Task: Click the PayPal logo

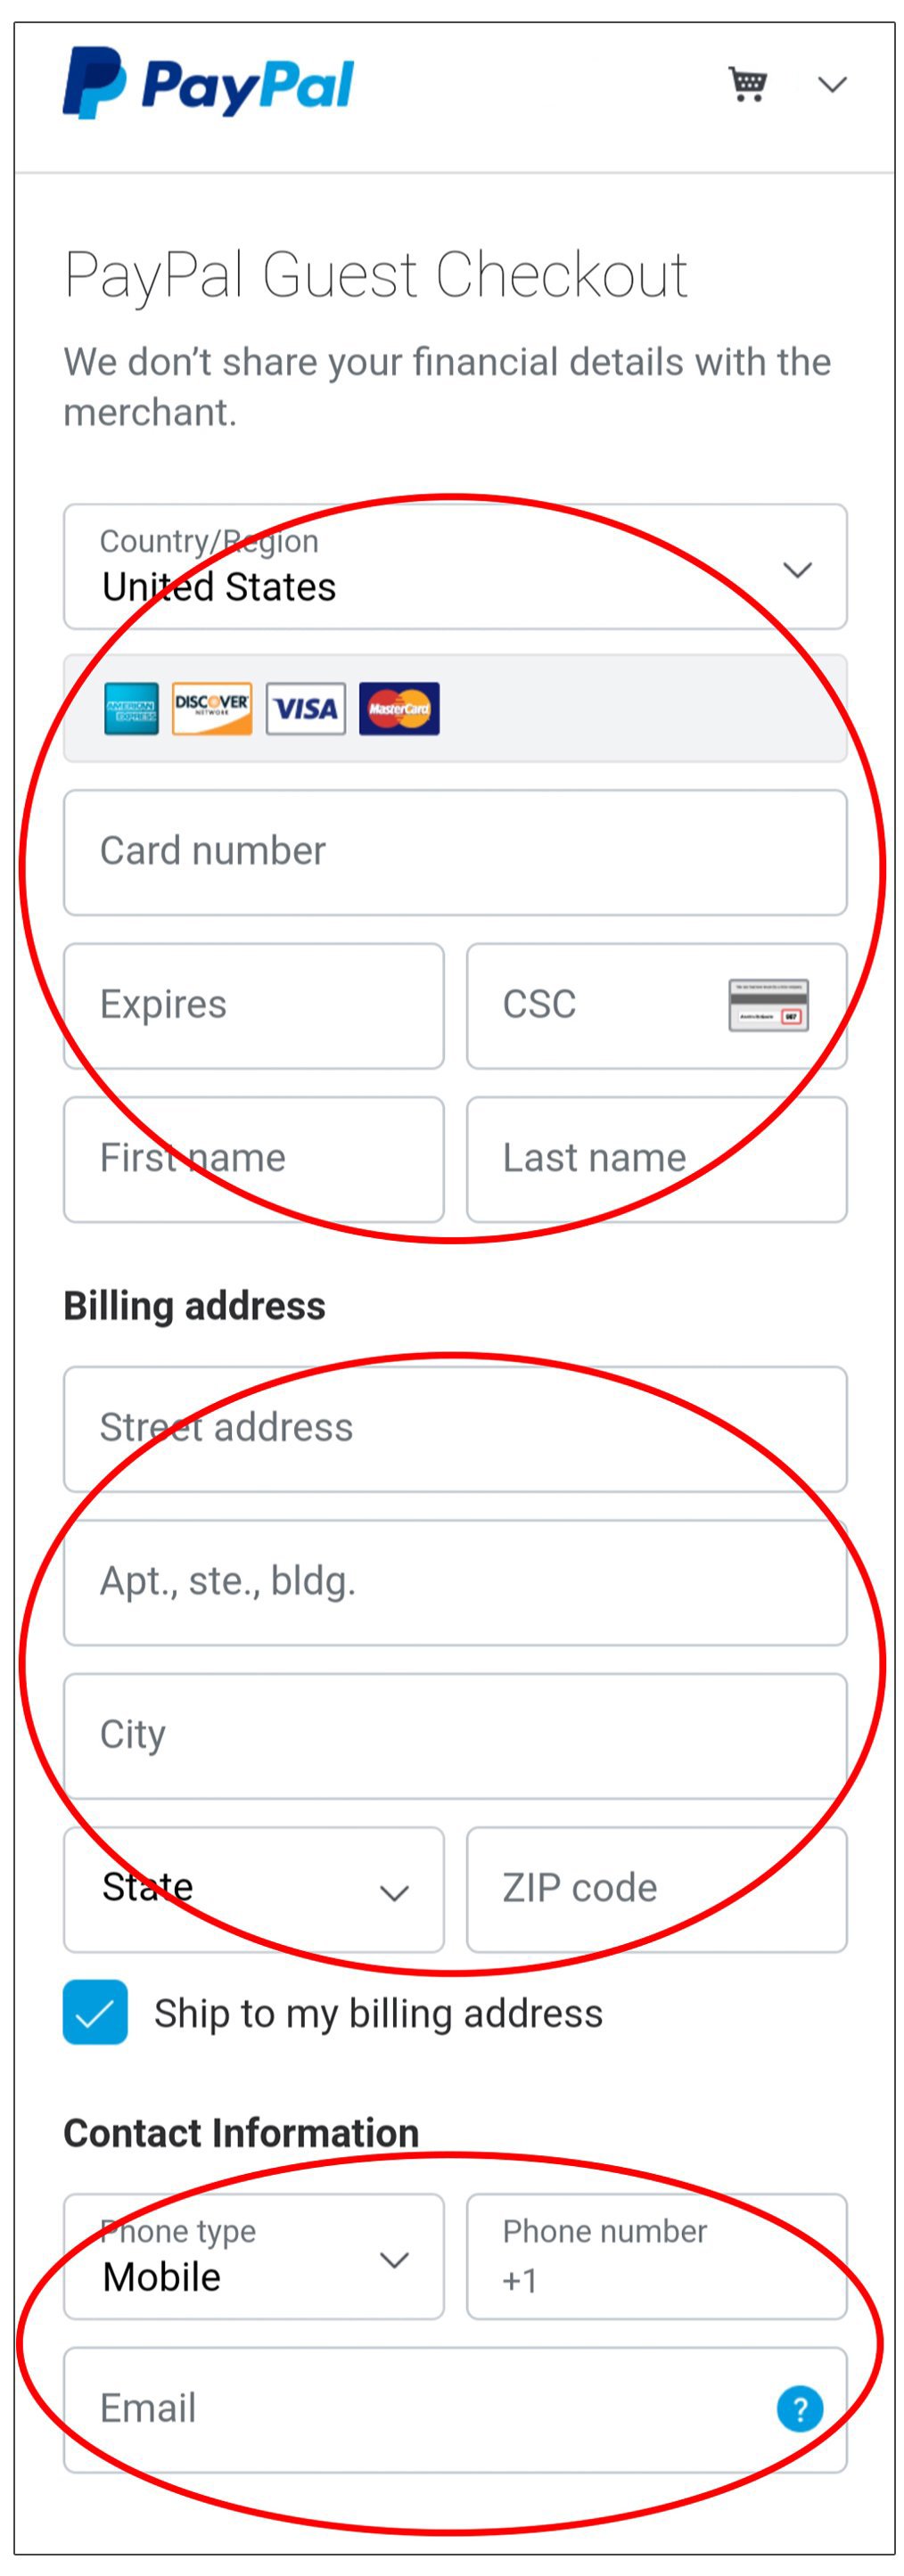Action: point(208,84)
